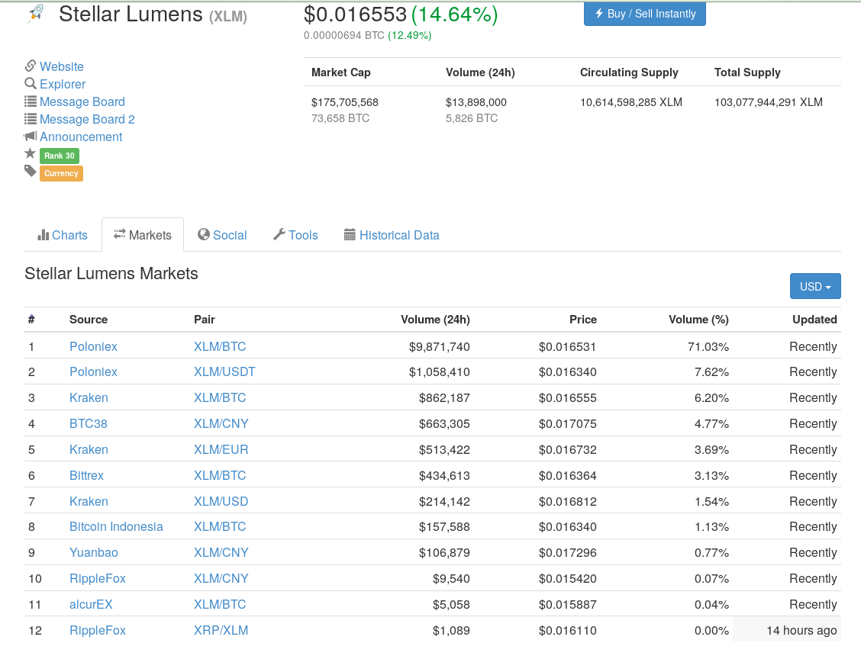Open RippleFox source in row 12

[98, 630]
